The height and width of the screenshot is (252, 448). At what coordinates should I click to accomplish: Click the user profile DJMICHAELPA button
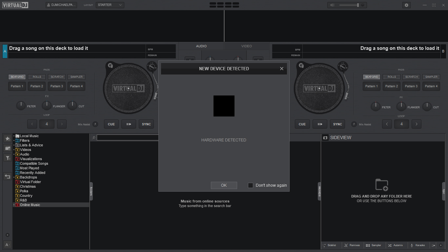[61, 5]
